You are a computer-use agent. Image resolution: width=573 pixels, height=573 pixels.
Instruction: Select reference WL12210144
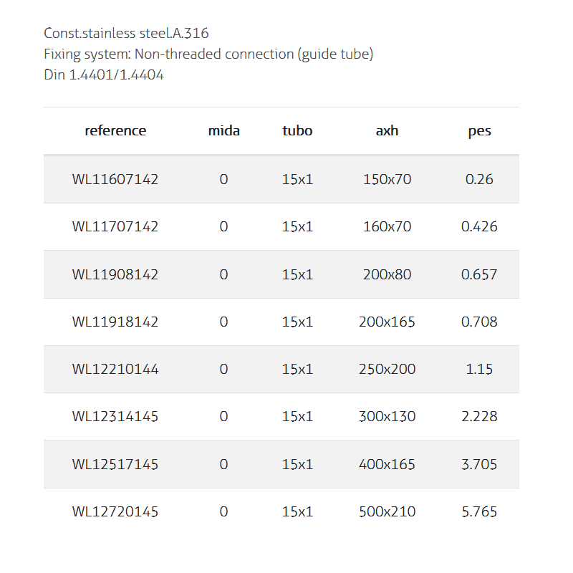[x=115, y=370]
